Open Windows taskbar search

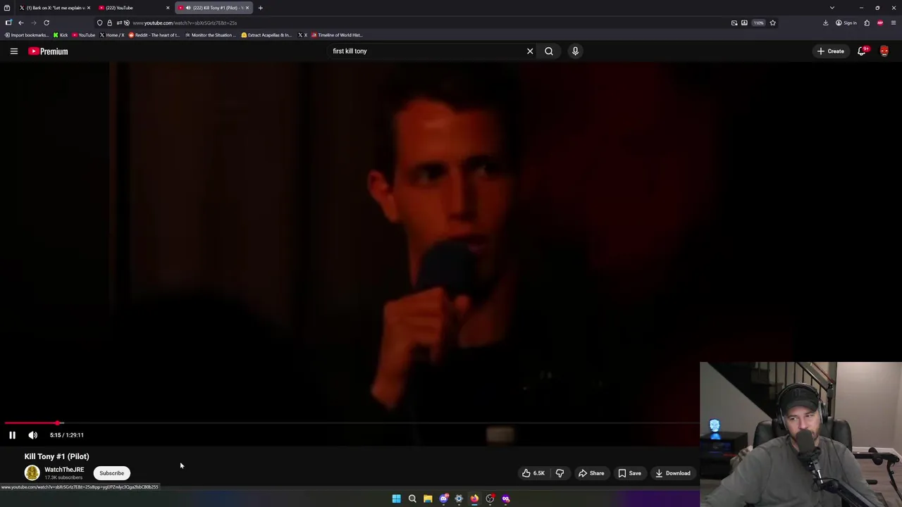coord(412,499)
